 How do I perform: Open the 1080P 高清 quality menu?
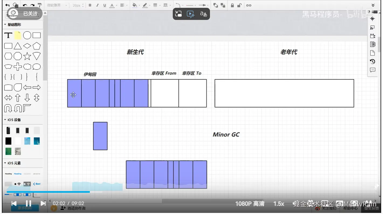pos(250,204)
